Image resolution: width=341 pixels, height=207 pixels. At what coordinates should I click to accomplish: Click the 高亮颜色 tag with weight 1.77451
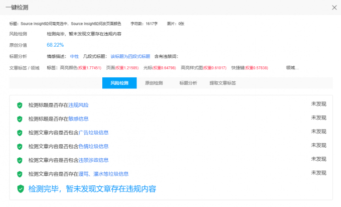[81, 68]
